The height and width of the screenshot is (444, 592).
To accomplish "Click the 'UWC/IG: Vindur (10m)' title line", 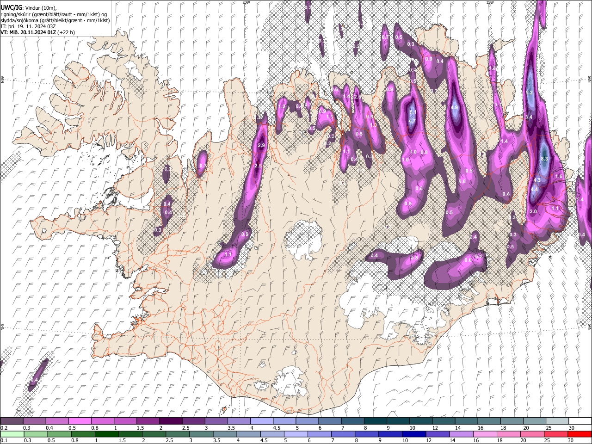I will [x=28, y=7].
